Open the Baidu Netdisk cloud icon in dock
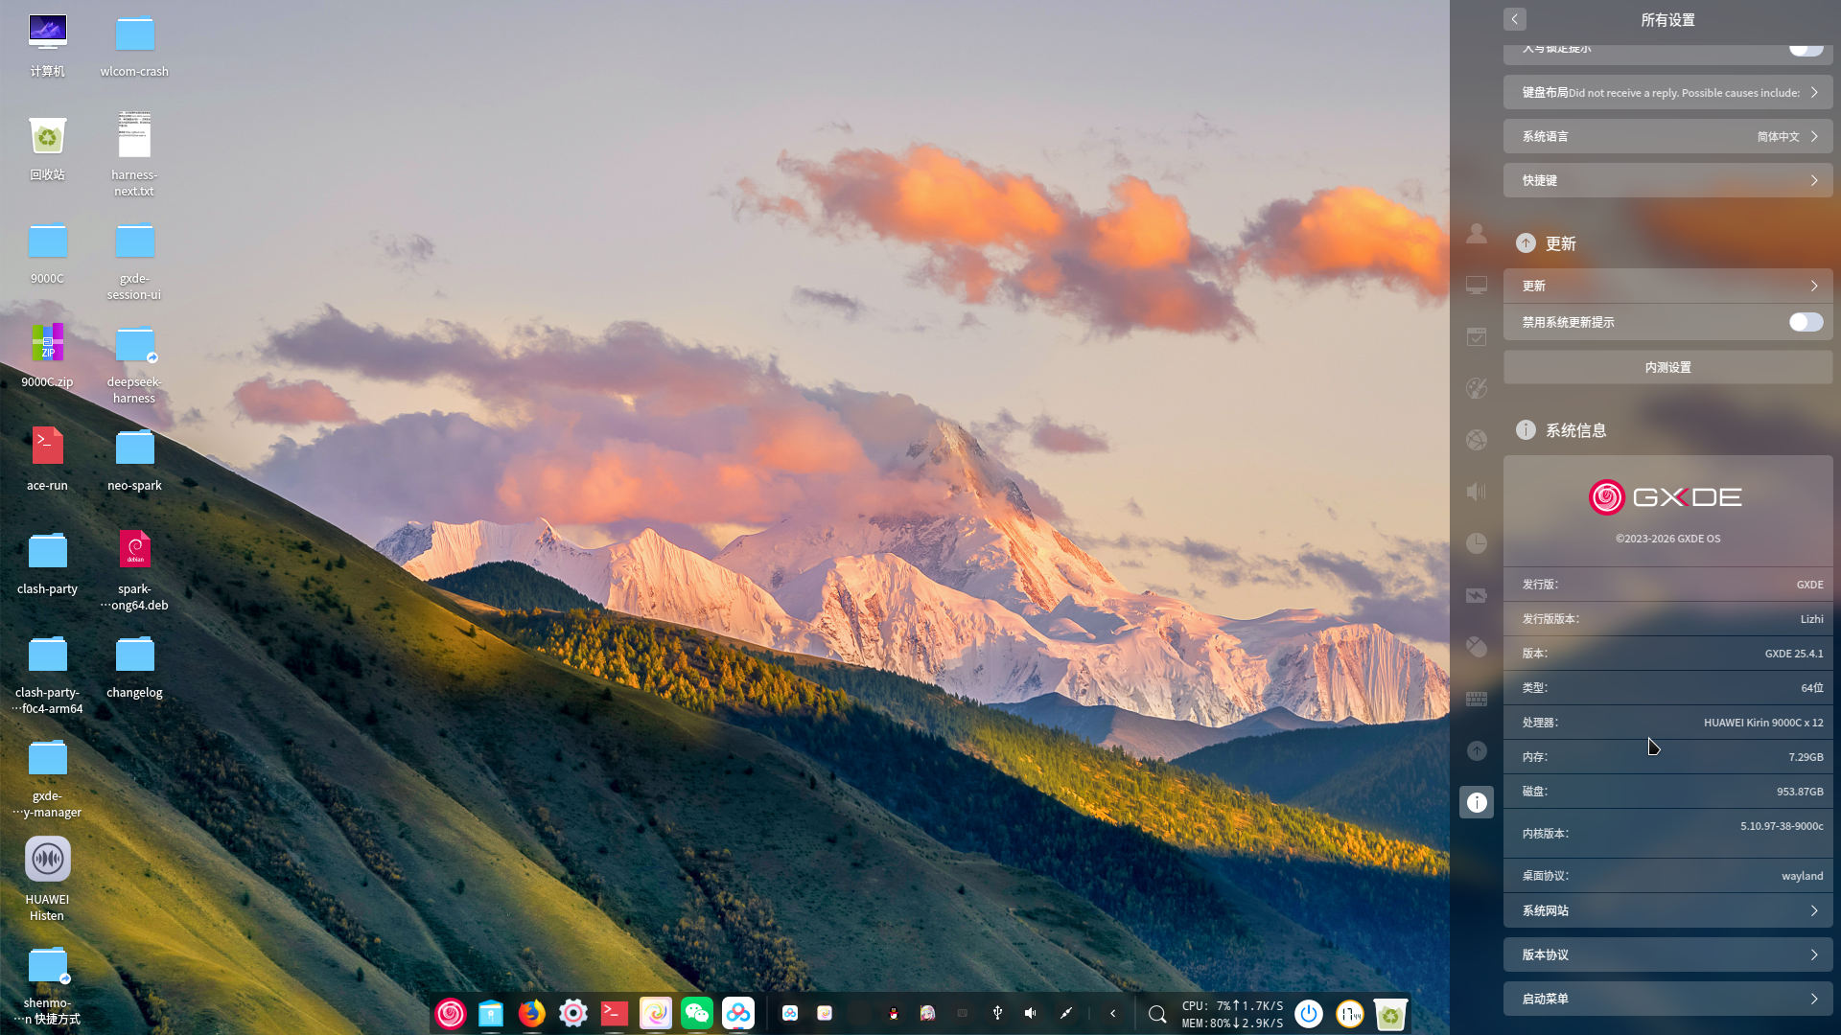 [x=738, y=1013]
